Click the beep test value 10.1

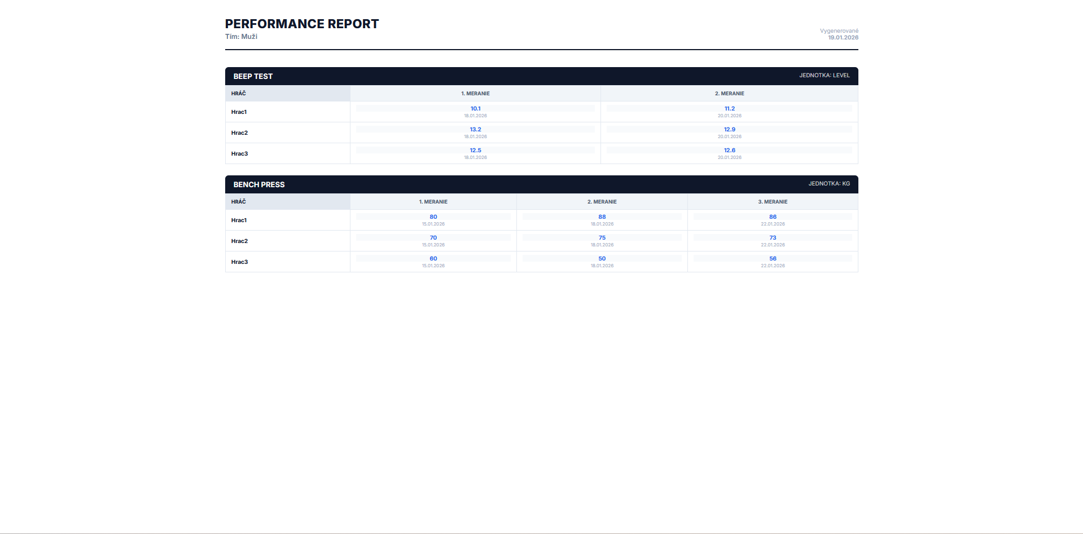pos(475,109)
